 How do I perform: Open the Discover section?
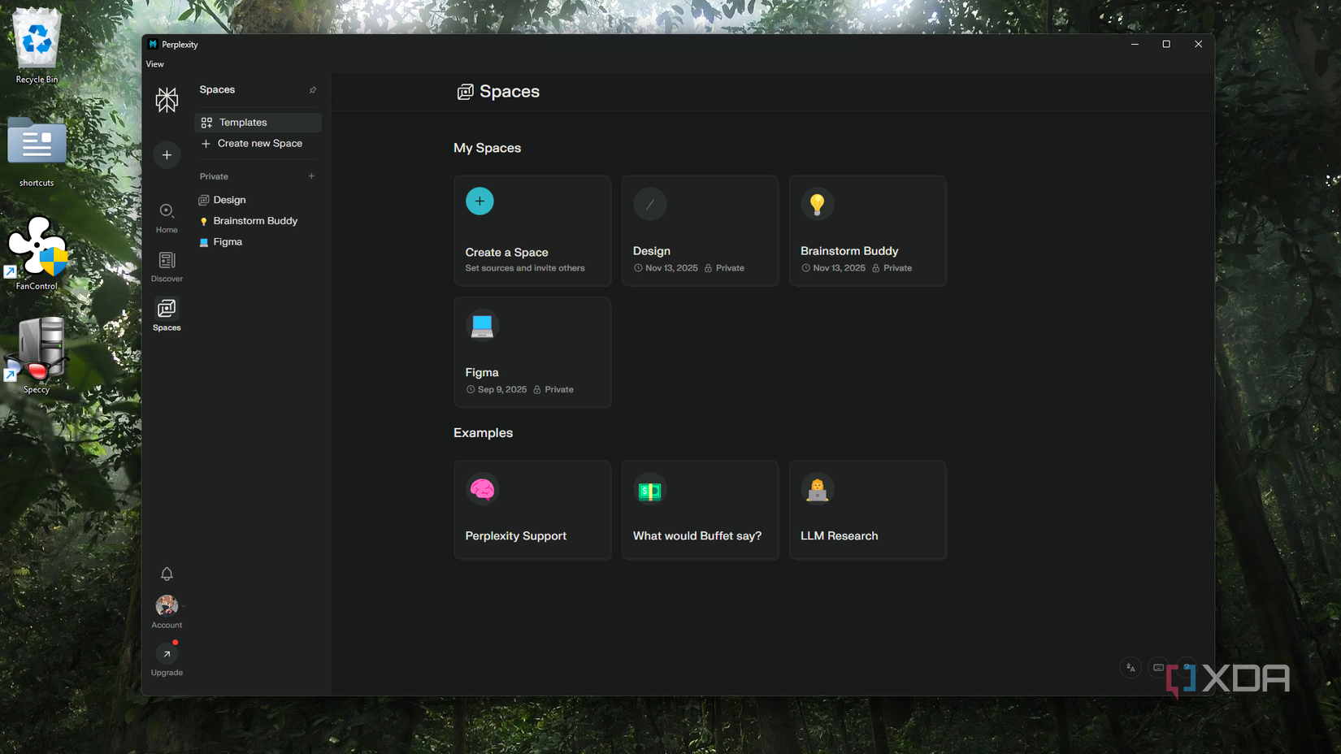(x=167, y=267)
